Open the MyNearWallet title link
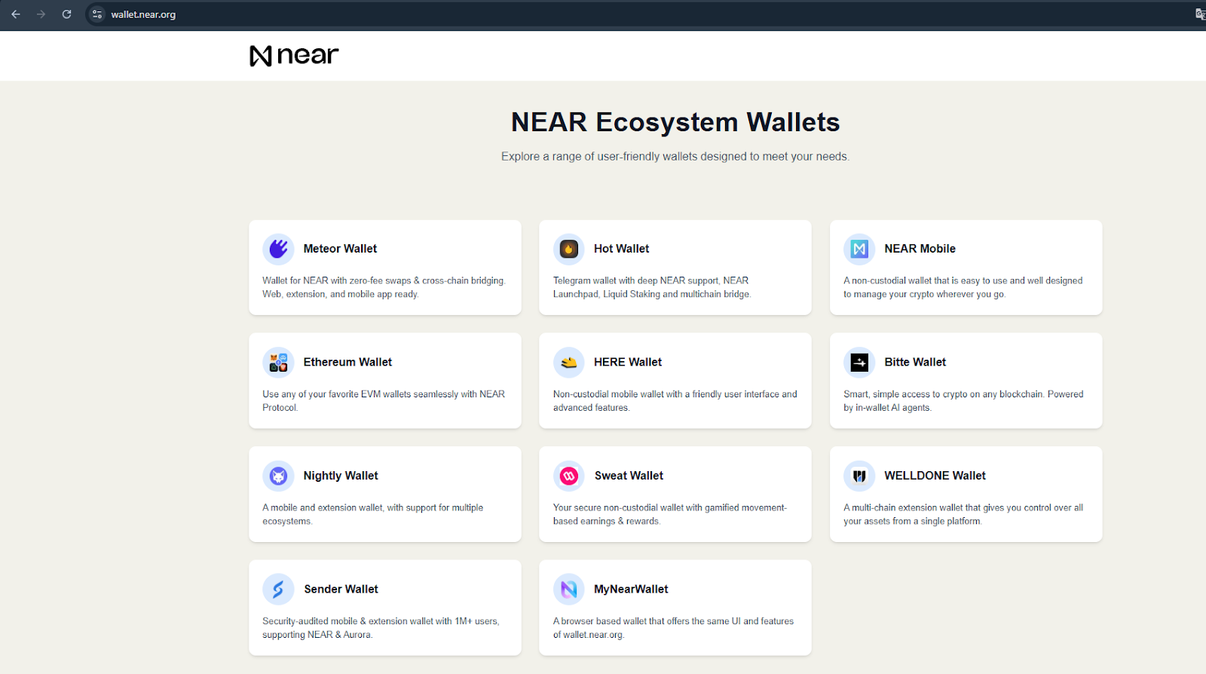 (x=631, y=590)
